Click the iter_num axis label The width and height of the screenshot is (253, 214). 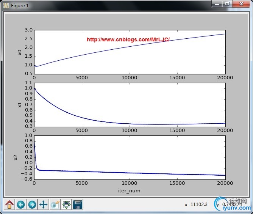(x=129, y=191)
